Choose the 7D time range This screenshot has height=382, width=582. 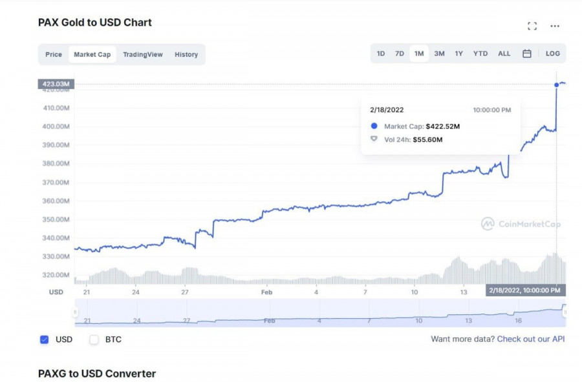400,54
